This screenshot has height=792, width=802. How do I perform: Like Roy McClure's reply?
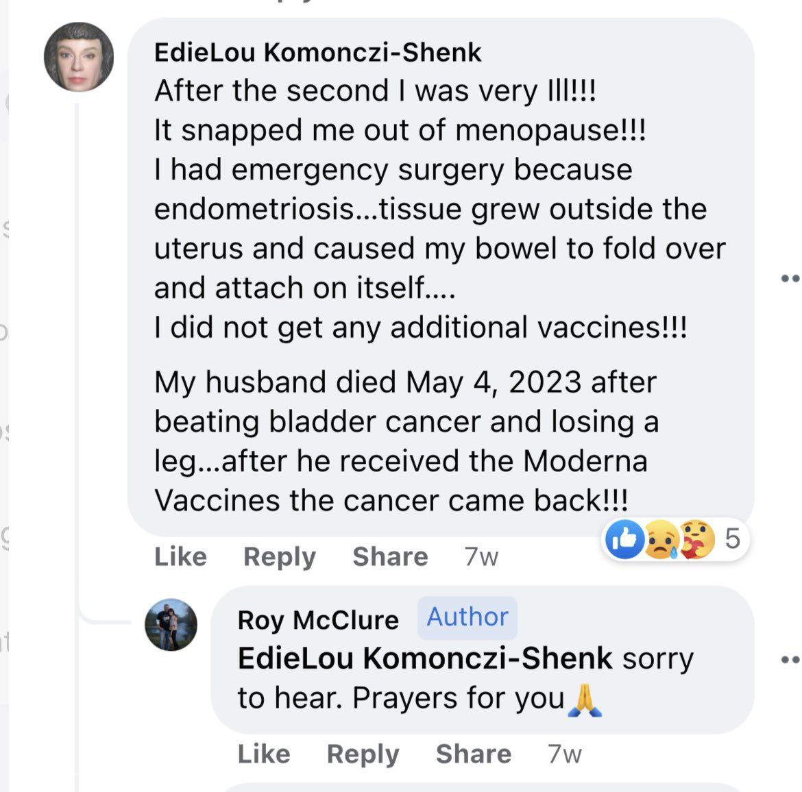coord(264,754)
